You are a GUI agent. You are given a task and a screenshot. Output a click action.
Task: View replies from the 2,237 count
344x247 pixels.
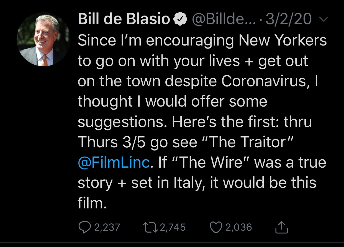pyautogui.click(x=107, y=227)
